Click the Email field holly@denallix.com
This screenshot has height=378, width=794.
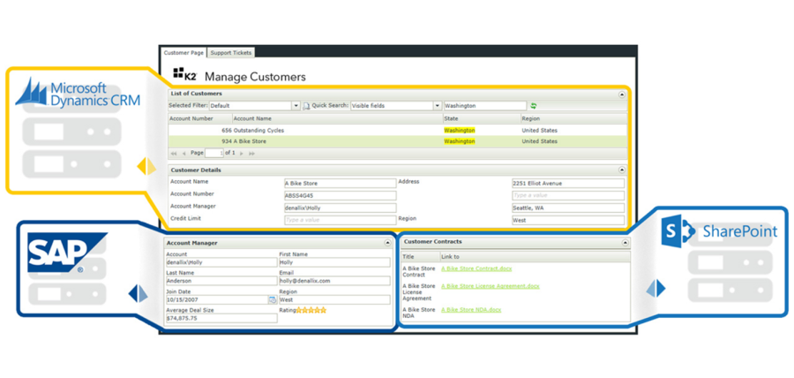(334, 281)
